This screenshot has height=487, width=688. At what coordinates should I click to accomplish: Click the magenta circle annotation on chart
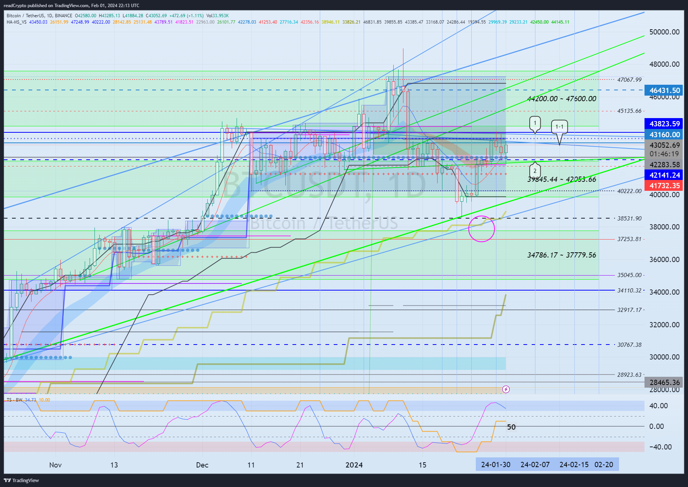point(481,228)
